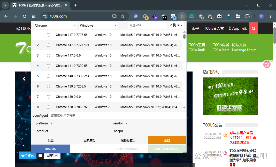Click the page vertical scrollbar thumb
This screenshot has width=276, height=167.
[274, 35]
